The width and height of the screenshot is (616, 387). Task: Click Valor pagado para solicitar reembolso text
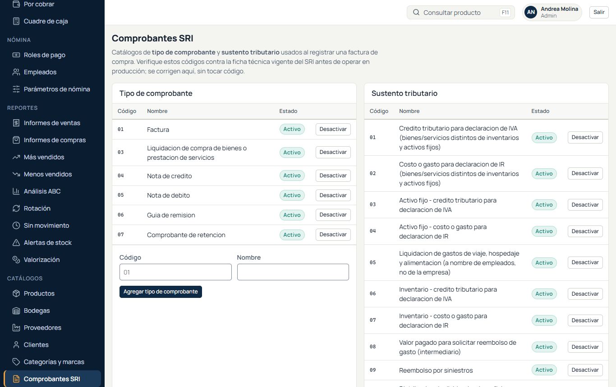458,347
